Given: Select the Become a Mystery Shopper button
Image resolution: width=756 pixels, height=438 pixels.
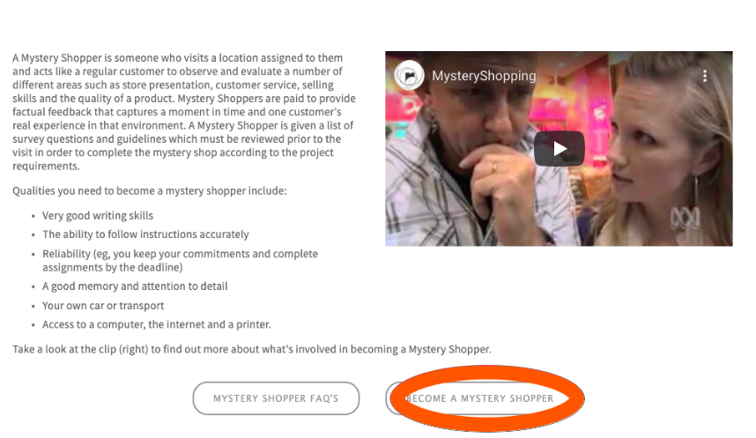Looking at the screenshot, I should coord(479,398).
